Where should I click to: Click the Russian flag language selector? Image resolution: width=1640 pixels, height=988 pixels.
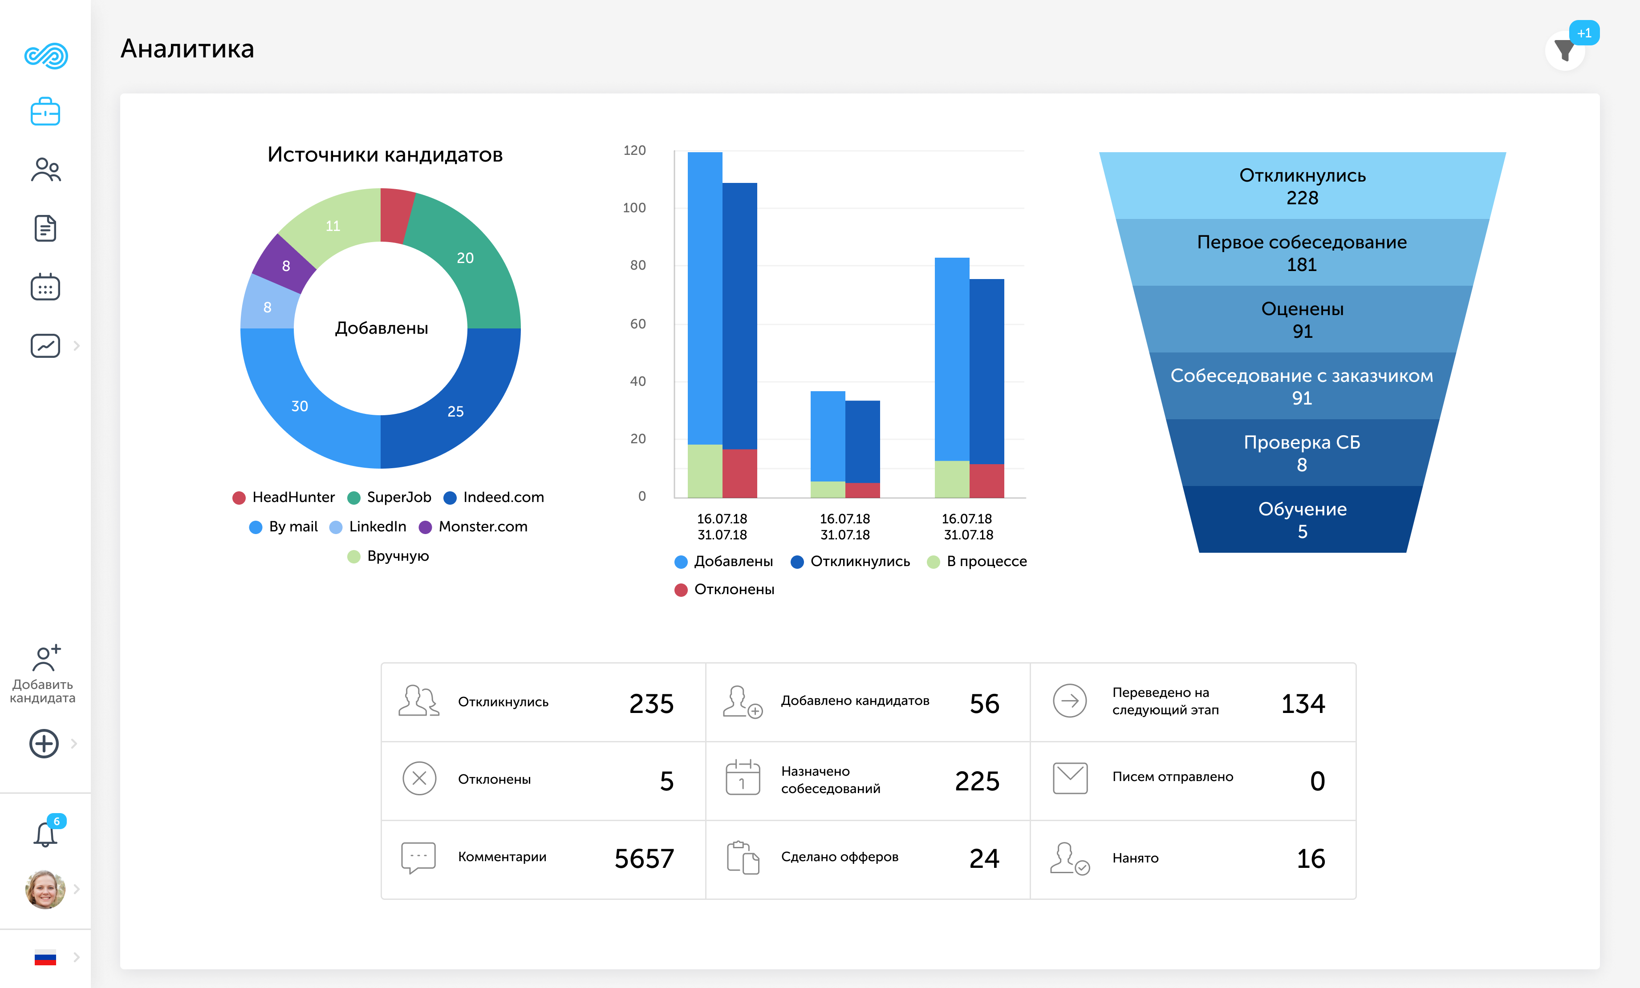click(45, 957)
